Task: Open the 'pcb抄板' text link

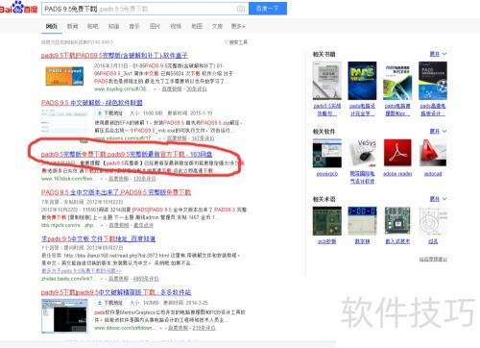Action: click(x=327, y=241)
